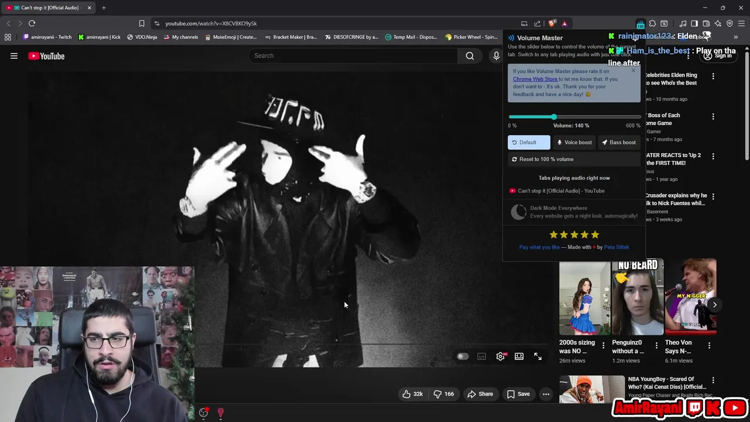Enable Voice boost mode
The image size is (750, 422).
pyautogui.click(x=574, y=142)
